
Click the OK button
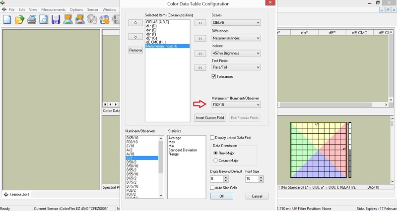coord(222,196)
